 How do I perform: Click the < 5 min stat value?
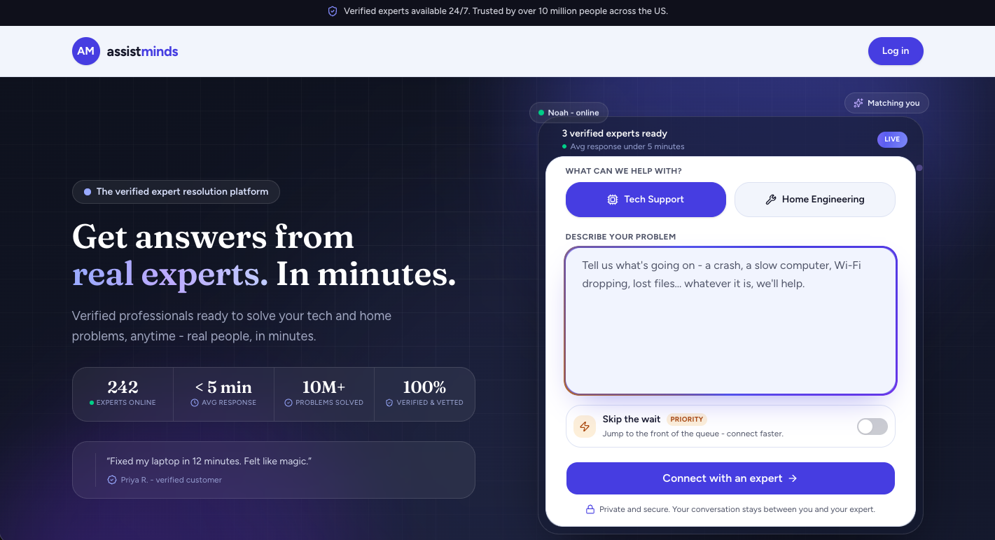[x=223, y=387]
